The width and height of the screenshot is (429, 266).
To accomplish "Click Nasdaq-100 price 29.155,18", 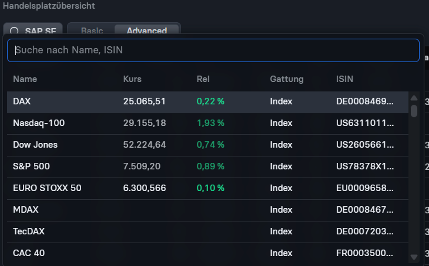I will [144, 123].
